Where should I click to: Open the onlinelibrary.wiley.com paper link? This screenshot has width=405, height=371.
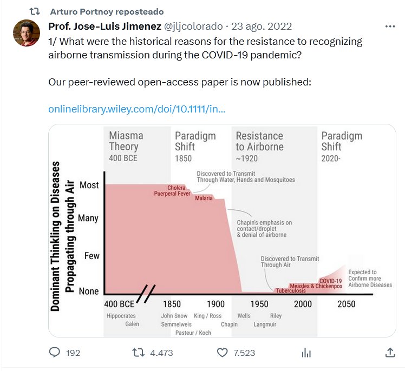pyautogui.click(x=136, y=109)
